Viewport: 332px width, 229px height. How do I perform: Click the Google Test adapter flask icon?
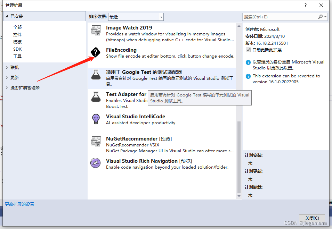96,75
